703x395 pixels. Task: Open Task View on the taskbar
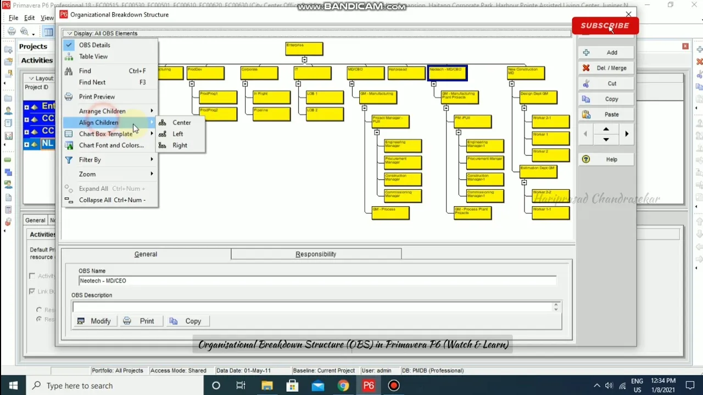241,386
